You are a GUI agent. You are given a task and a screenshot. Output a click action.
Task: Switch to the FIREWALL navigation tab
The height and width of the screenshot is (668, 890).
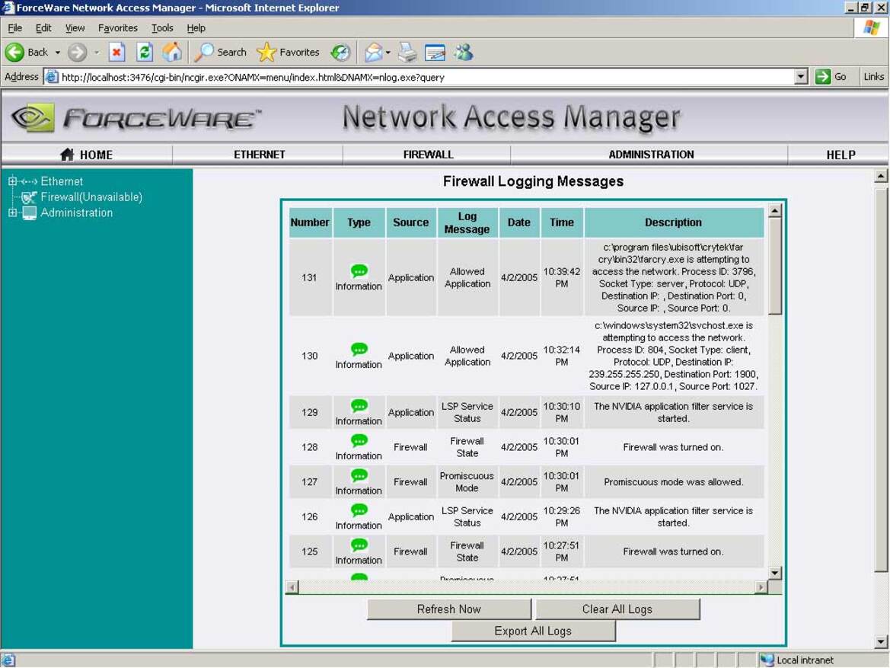428,155
